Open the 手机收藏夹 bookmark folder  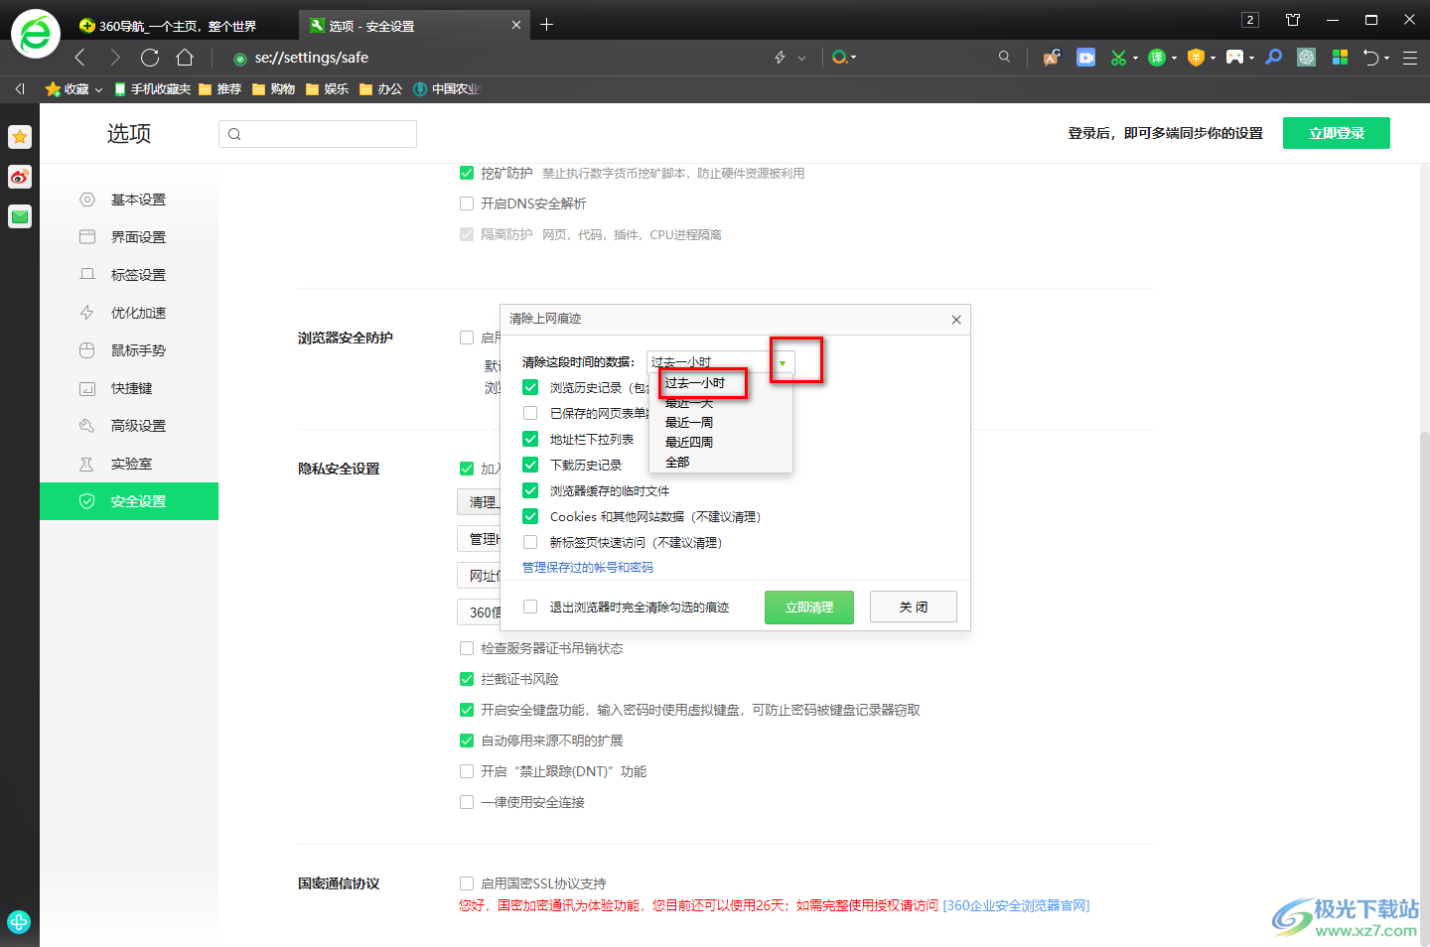(x=152, y=89)
